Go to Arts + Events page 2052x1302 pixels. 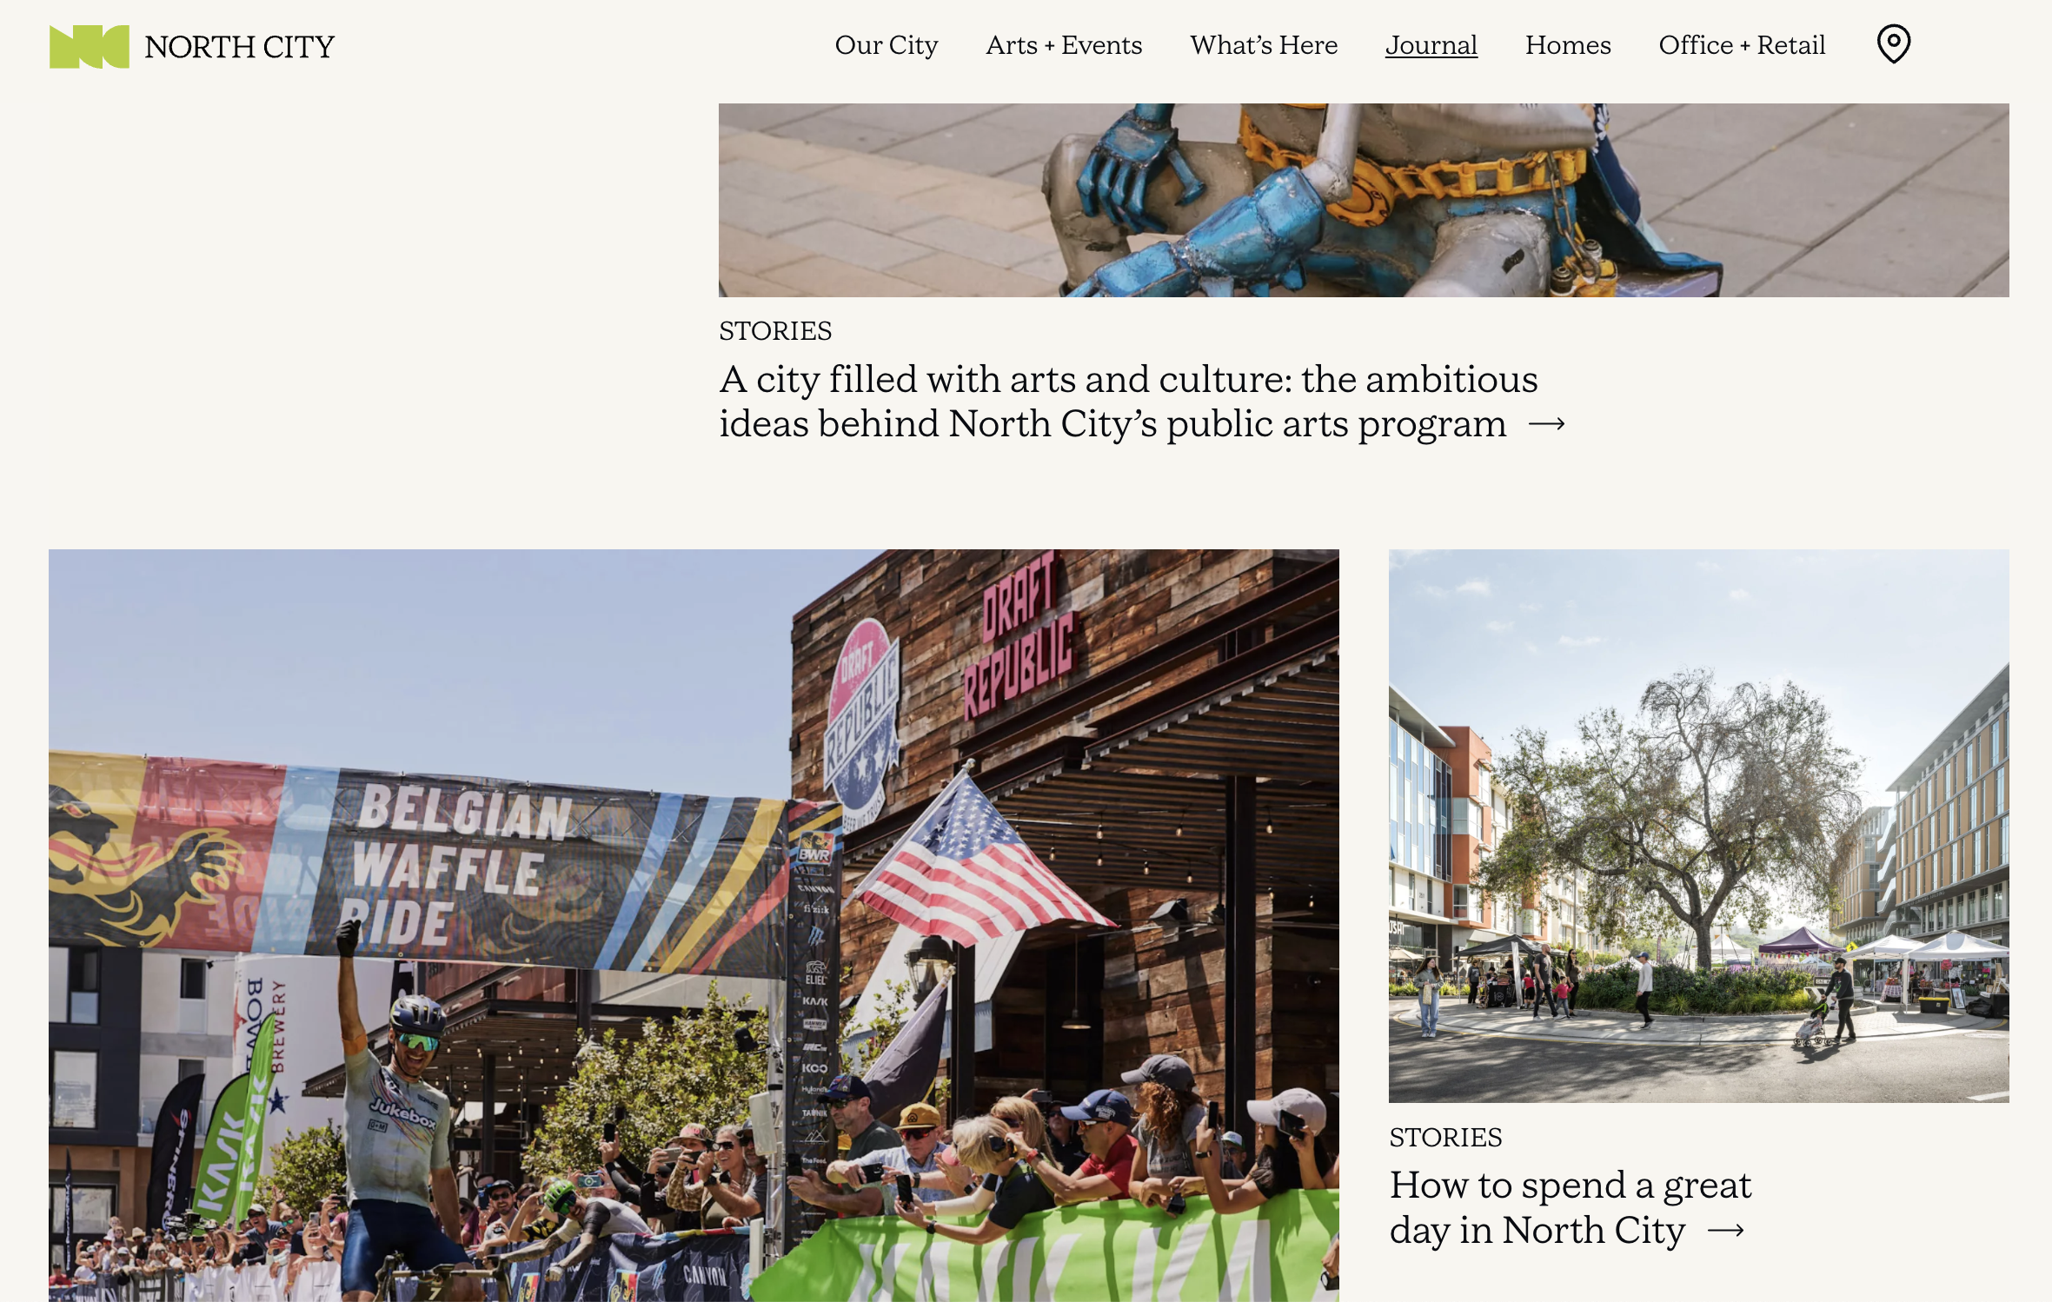[x=1063, y=45]
